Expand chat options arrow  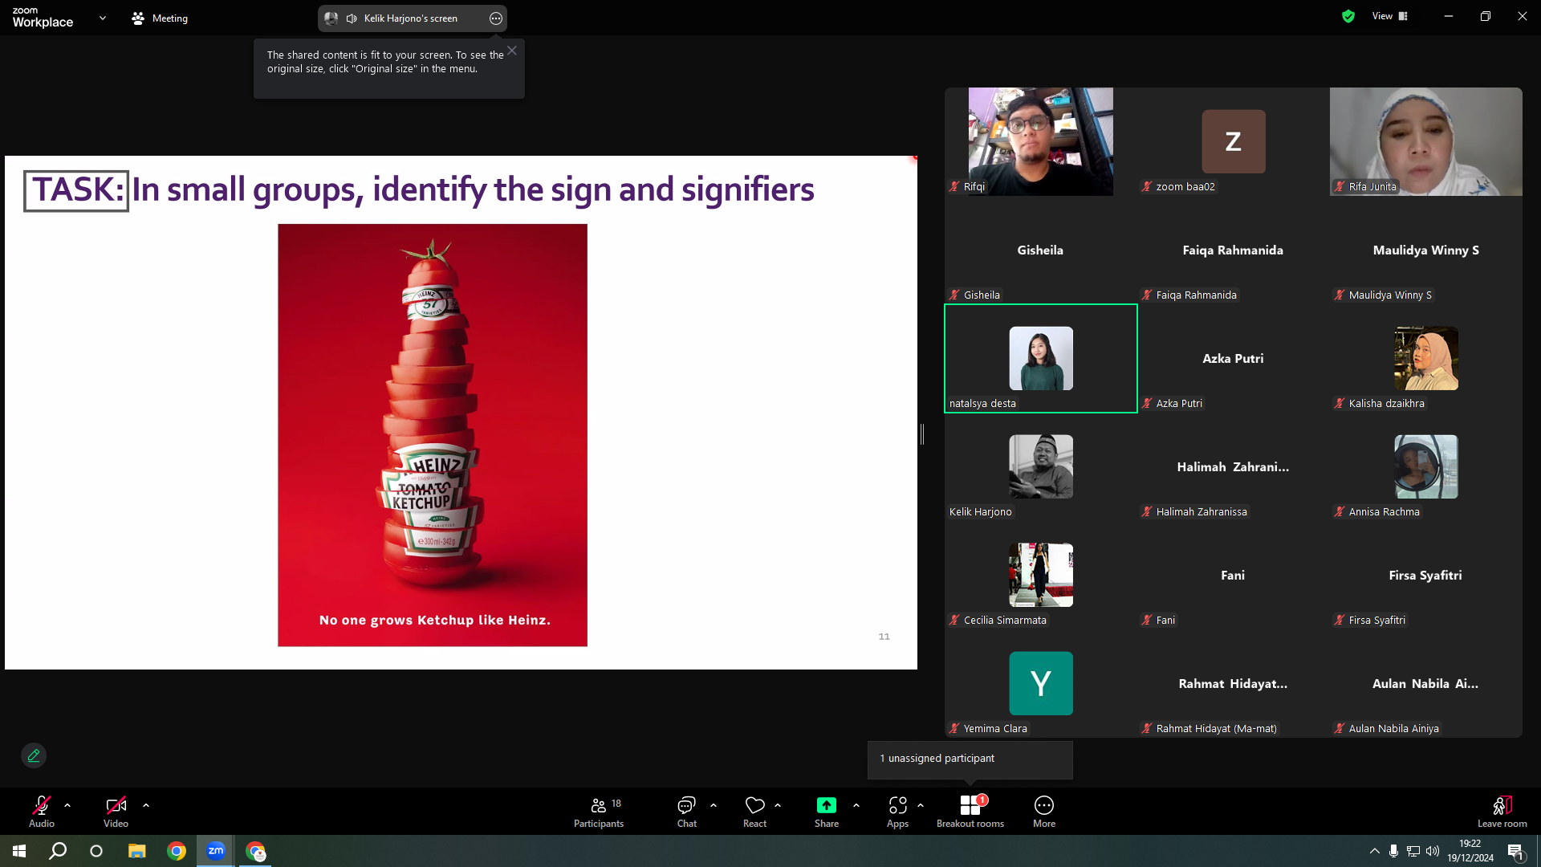(714, 804)
